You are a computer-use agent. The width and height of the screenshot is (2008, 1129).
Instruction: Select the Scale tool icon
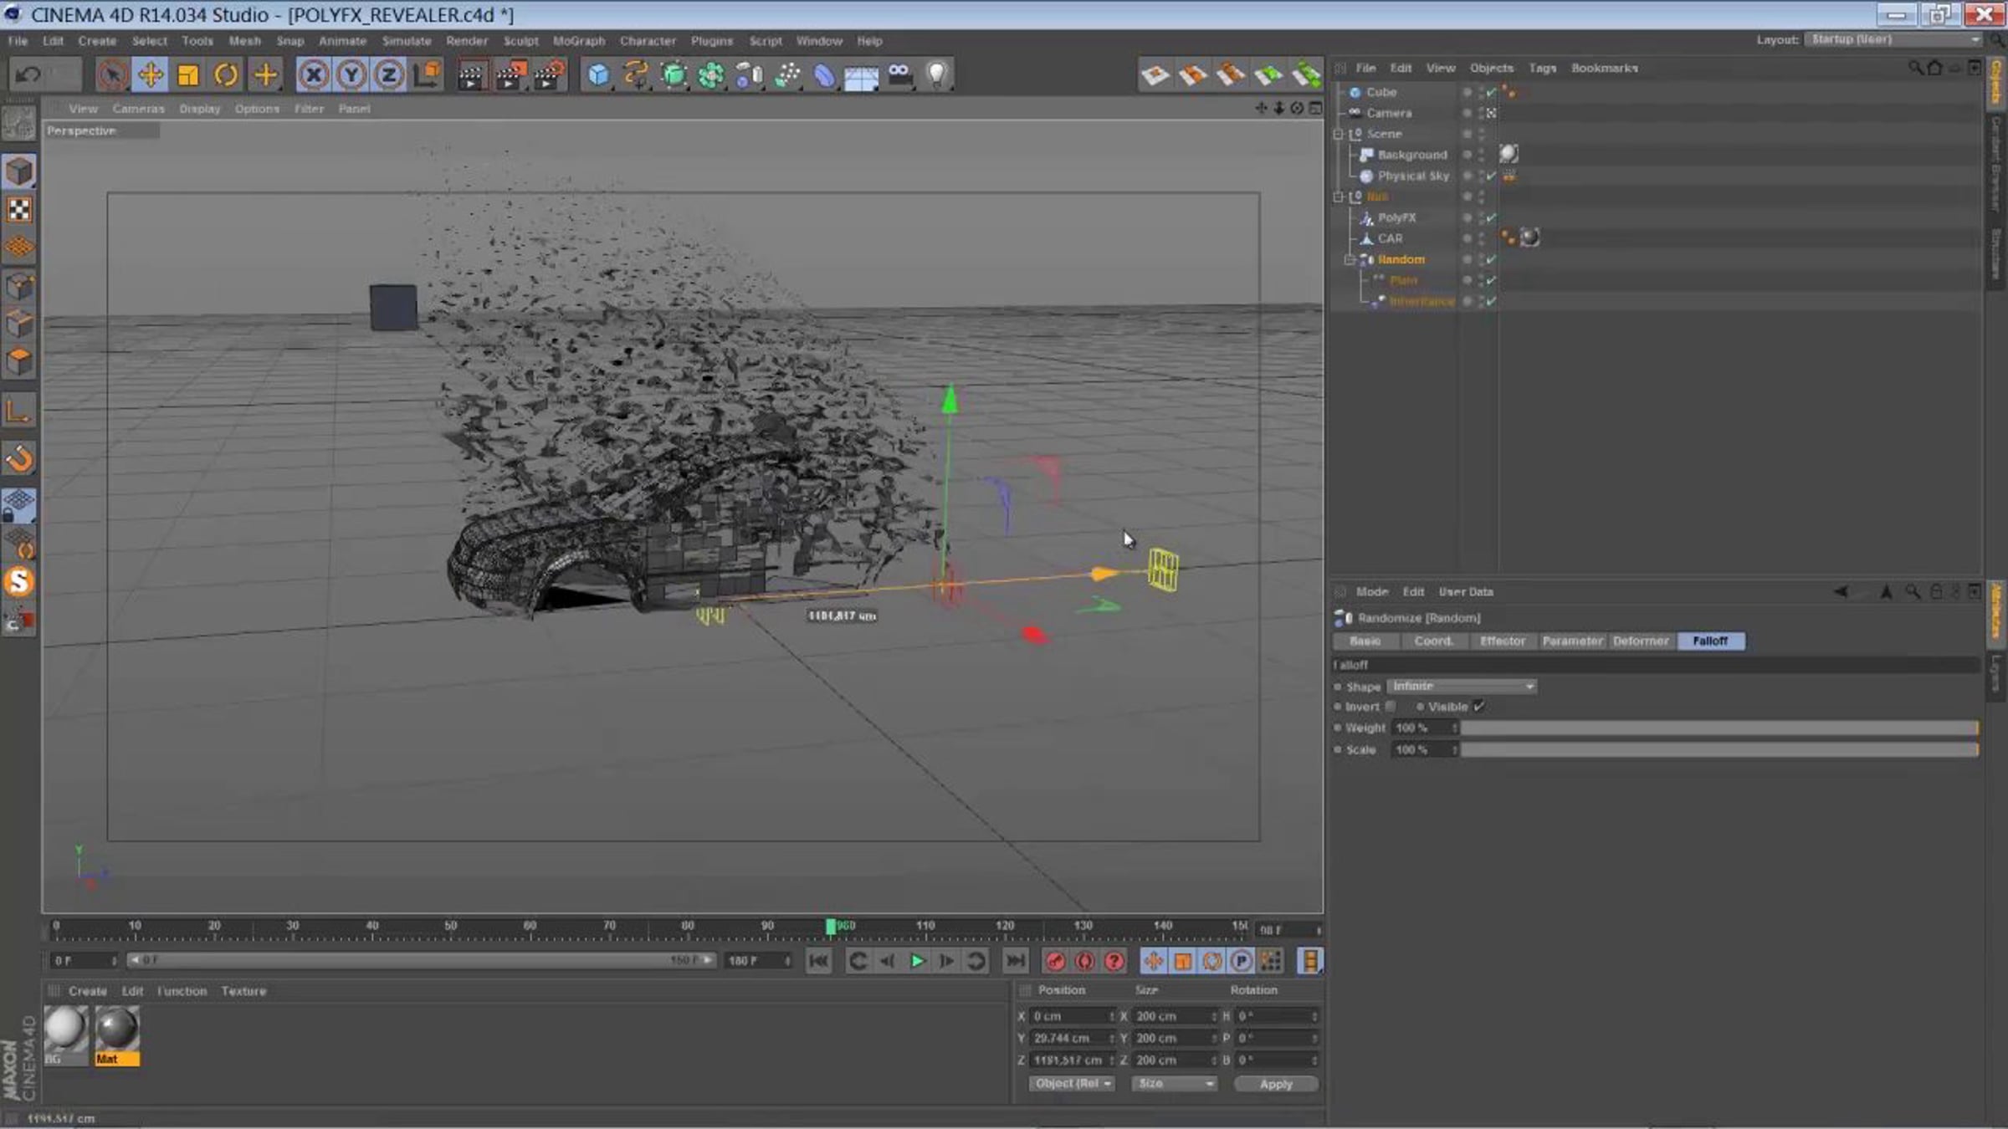pos(188,75)
